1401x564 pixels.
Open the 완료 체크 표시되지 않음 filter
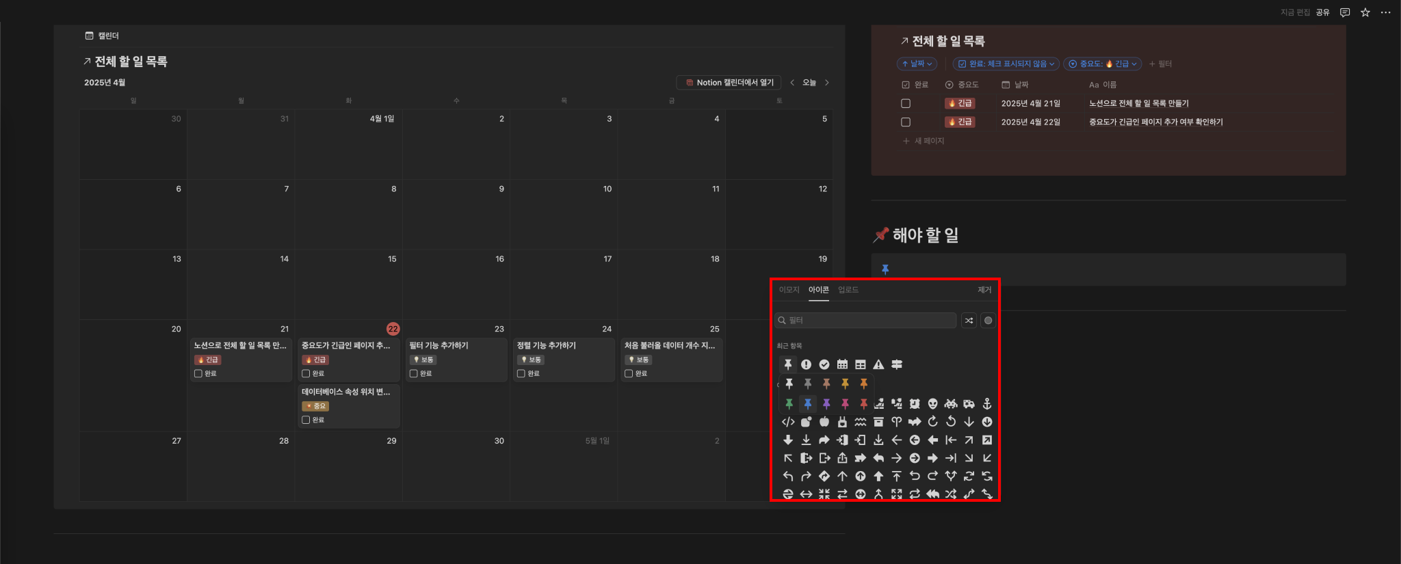tap(1006, 64)
